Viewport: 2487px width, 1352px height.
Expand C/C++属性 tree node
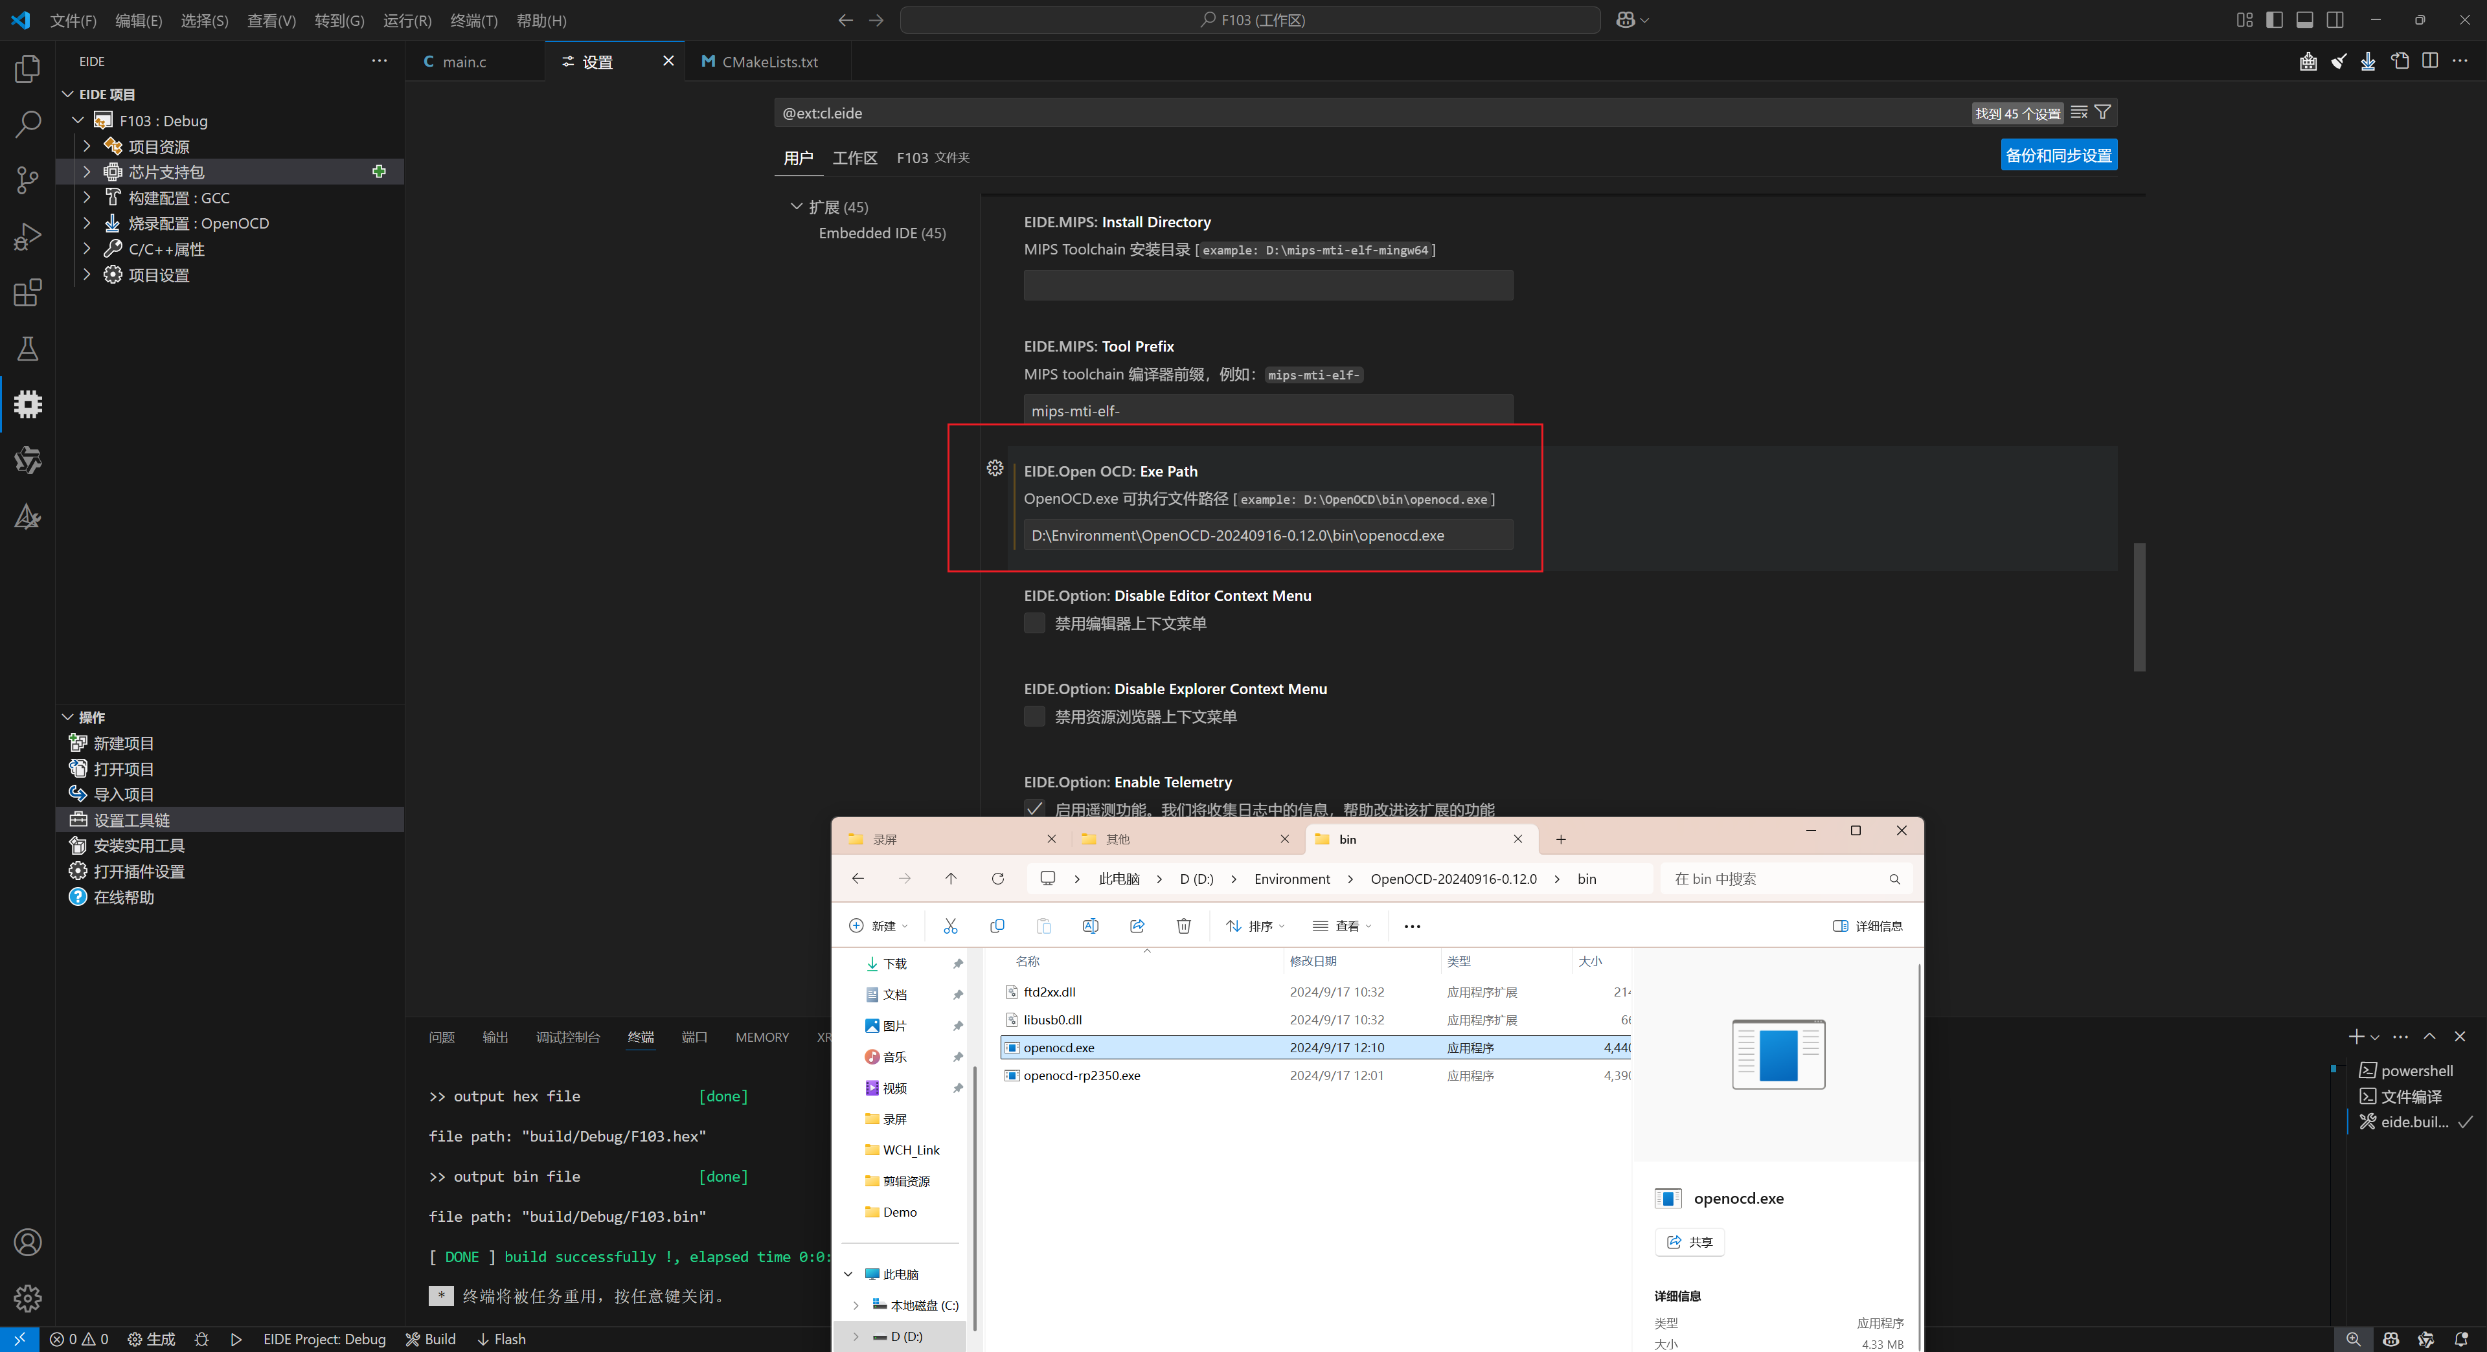tap(87, 248)
